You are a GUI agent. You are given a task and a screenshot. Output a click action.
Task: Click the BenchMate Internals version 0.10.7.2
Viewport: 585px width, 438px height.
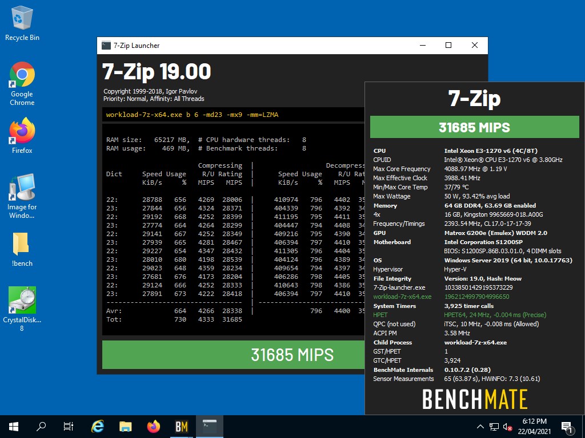[467, 370]
